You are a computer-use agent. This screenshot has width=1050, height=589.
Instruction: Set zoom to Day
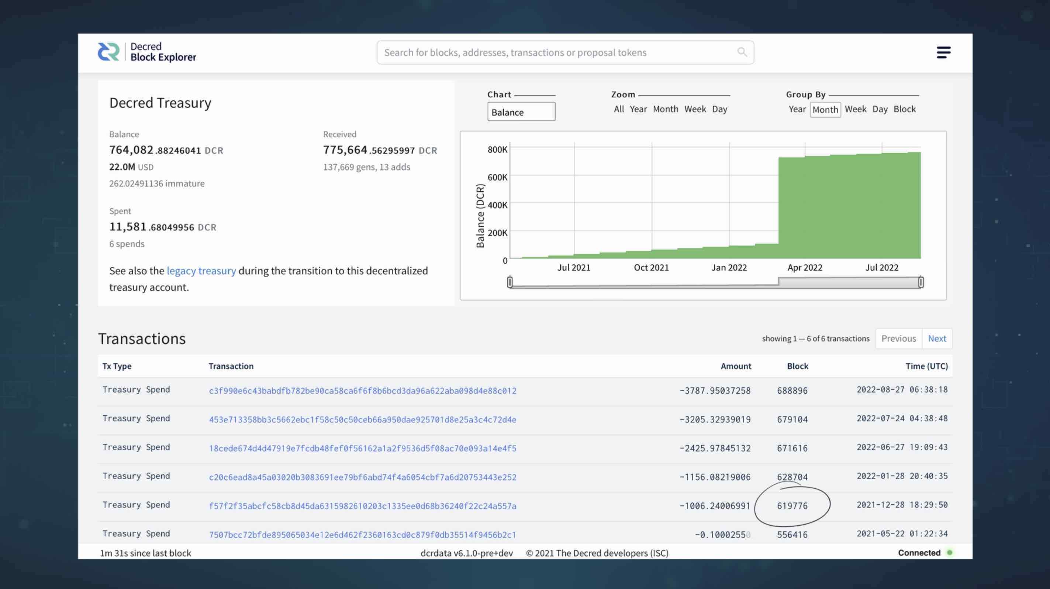pos(719,109)
